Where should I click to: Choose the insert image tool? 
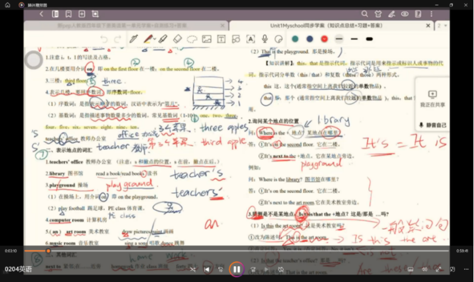[x=206, y=39]
